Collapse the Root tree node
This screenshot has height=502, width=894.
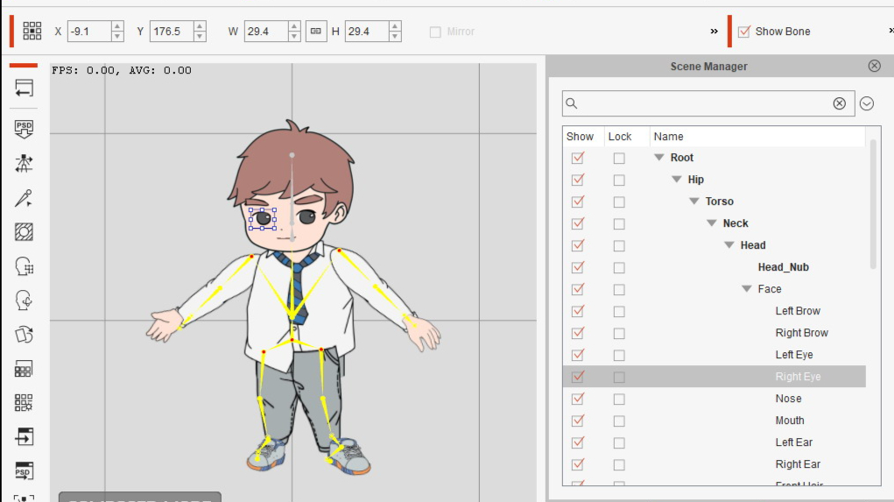(659, 158)
